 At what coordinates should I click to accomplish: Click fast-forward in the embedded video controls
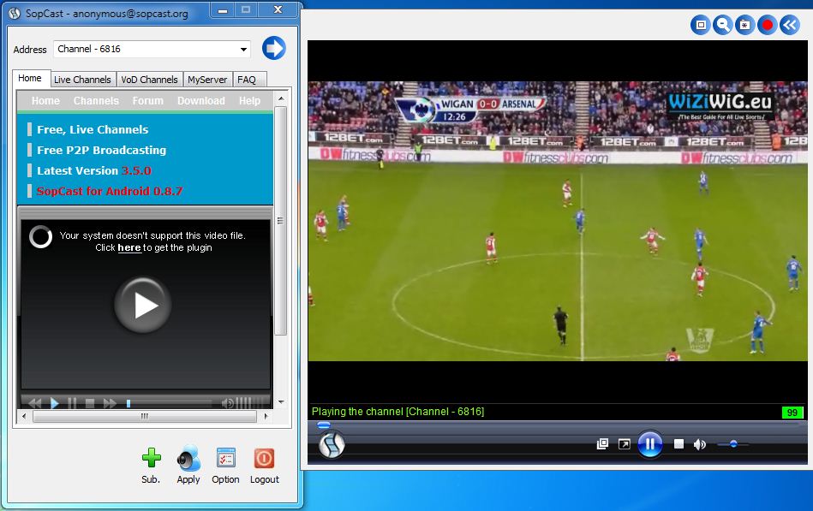pos(110,402)
